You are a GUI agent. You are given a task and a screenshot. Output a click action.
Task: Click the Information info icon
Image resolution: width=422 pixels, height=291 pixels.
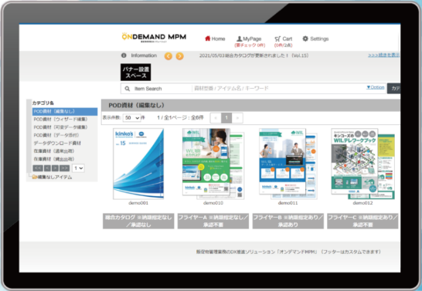(124, 56)
